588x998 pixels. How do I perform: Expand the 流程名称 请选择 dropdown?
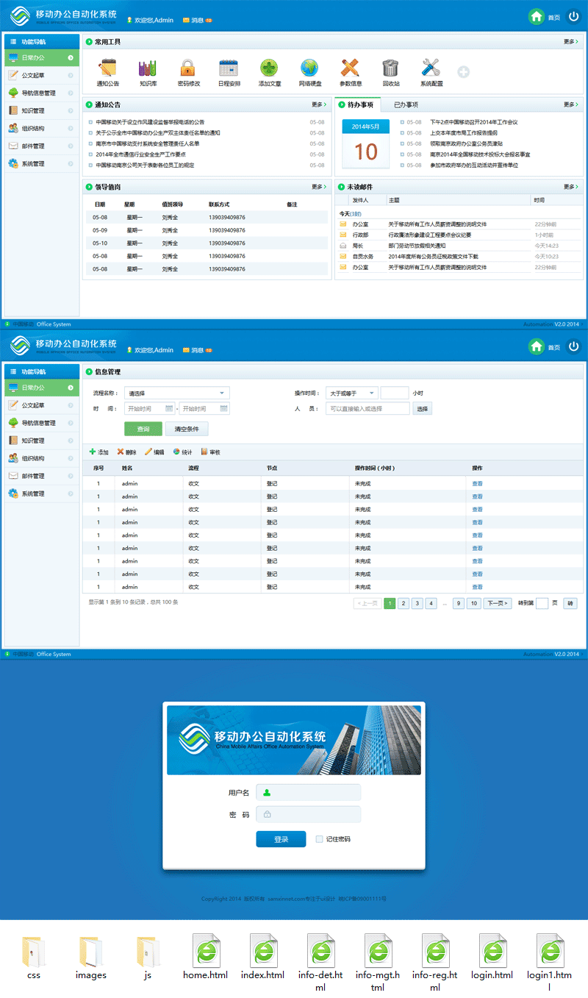coord(176,393)
